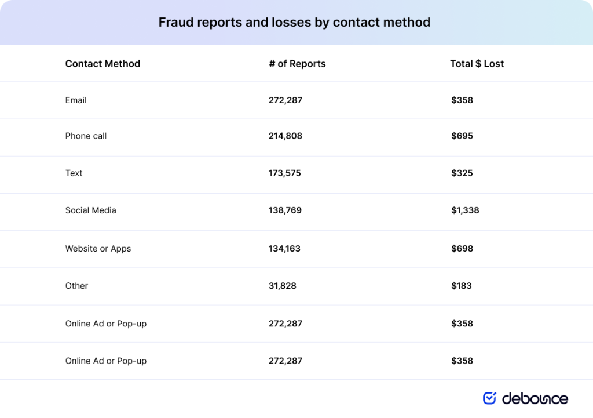Click the debounce brand name text
The height and width of the screenshot is (418, 593).
click(x=535, y=398)
